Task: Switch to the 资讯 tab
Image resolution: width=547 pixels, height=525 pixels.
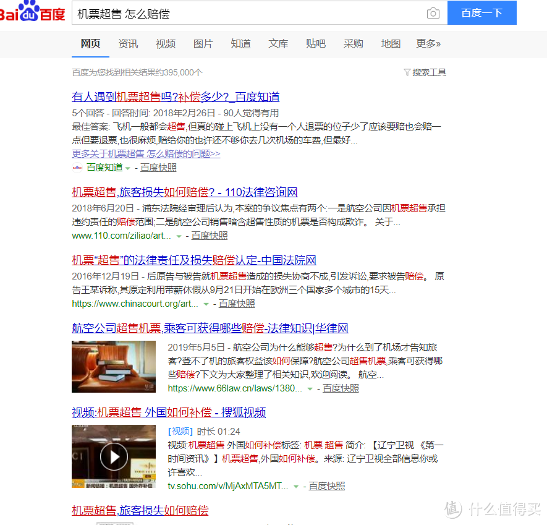Action: click(128, 44)
